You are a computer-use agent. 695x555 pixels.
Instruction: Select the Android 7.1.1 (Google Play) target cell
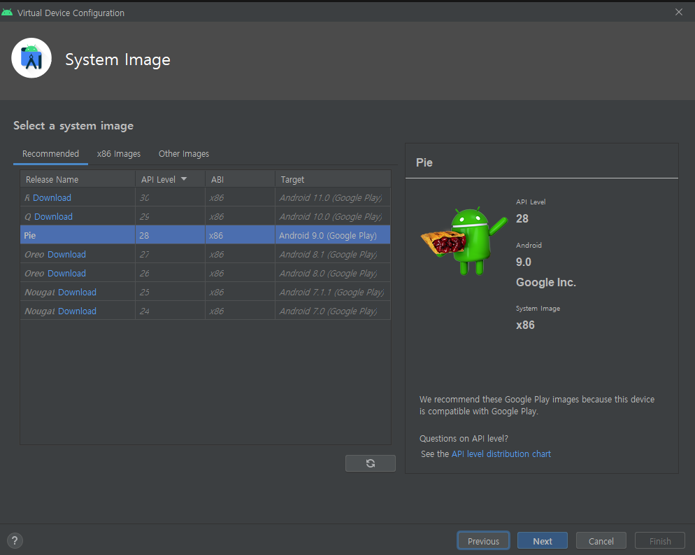click(333, 292)
